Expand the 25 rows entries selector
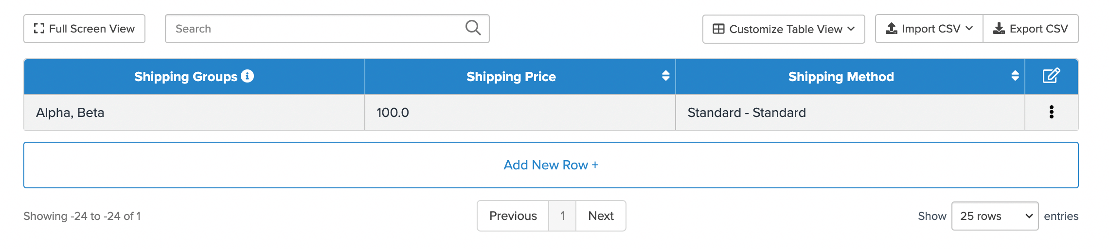The image size is (1109, 249). coord(995,216)
